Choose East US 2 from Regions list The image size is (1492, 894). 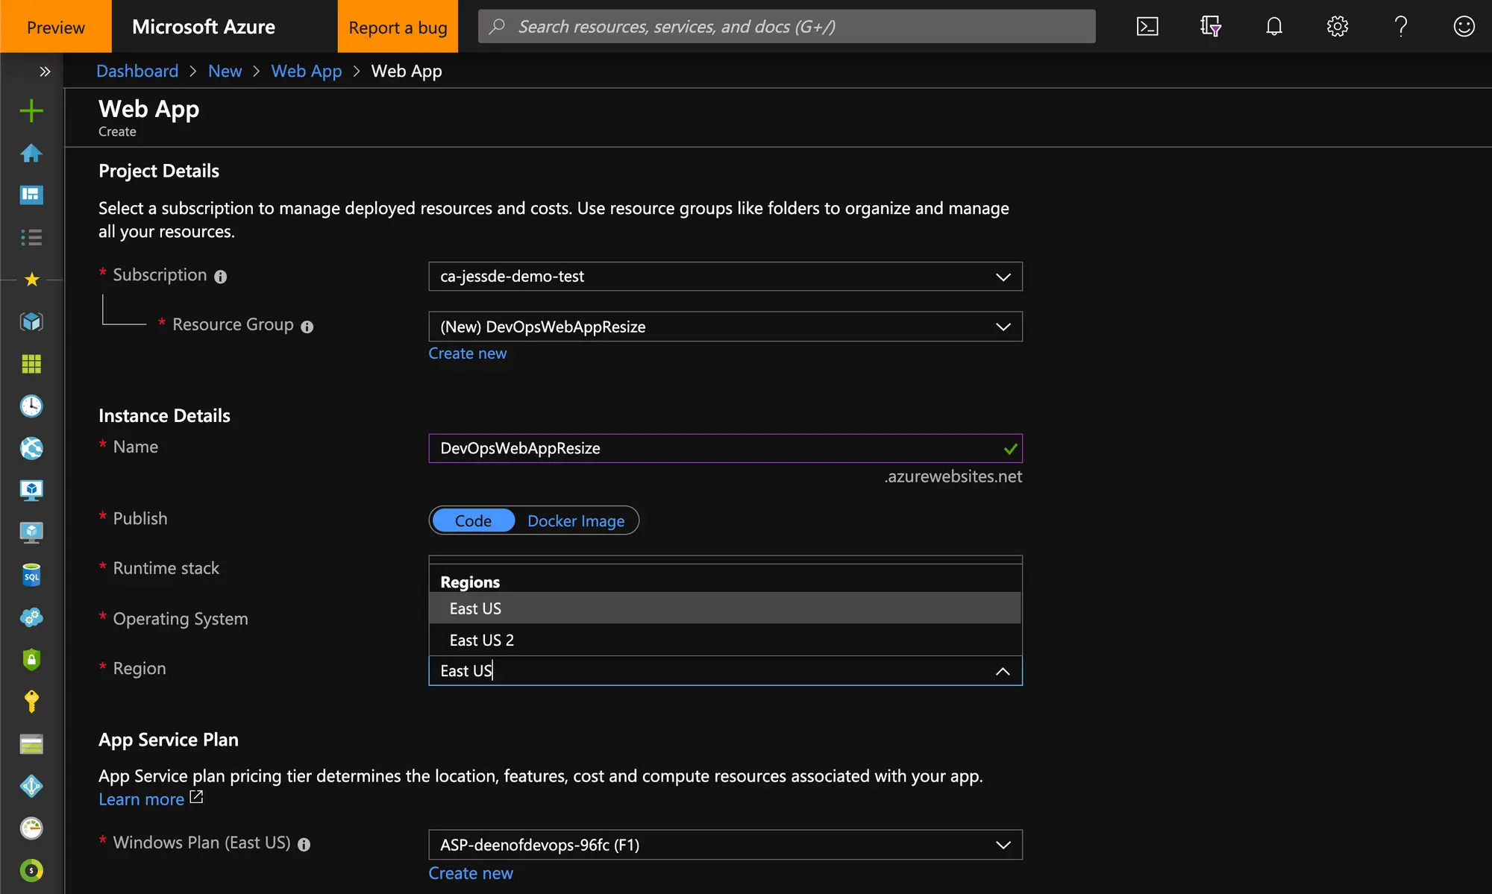point(482,640)
